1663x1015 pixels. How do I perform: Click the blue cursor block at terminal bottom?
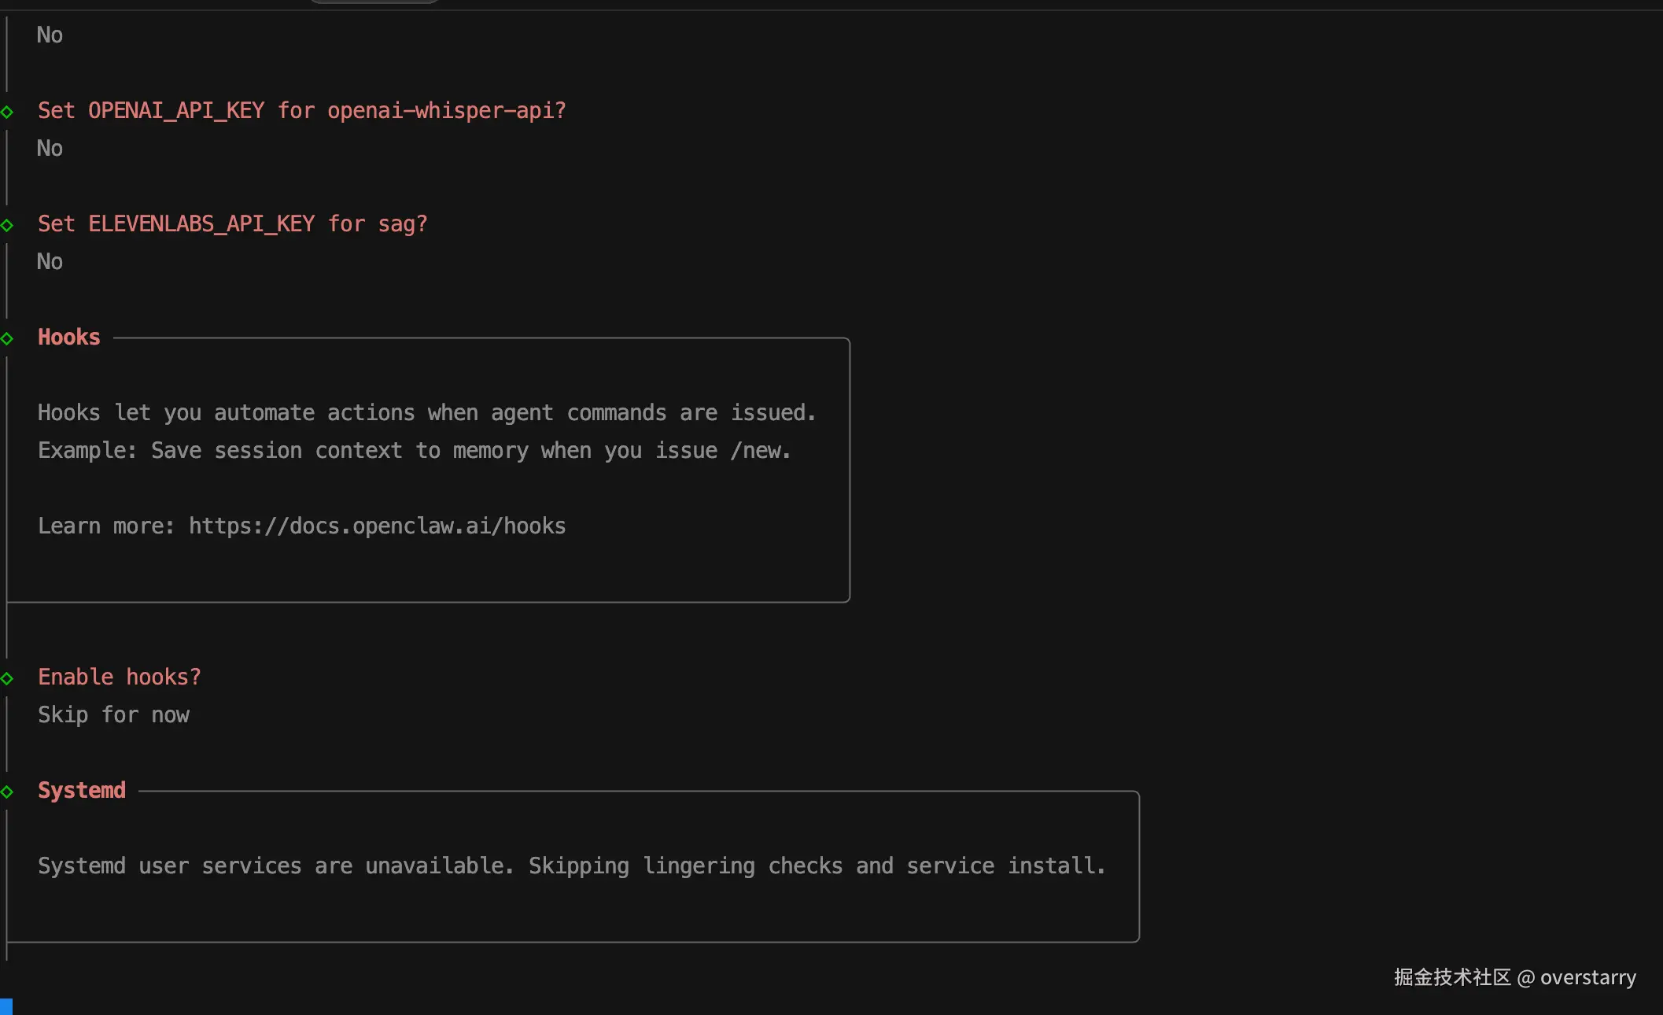[x=6, y=1006]
